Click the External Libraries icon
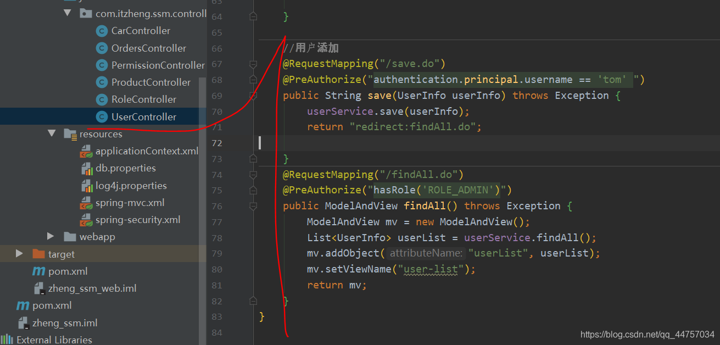Screen dimensions: 720x345 click(7, 340)
